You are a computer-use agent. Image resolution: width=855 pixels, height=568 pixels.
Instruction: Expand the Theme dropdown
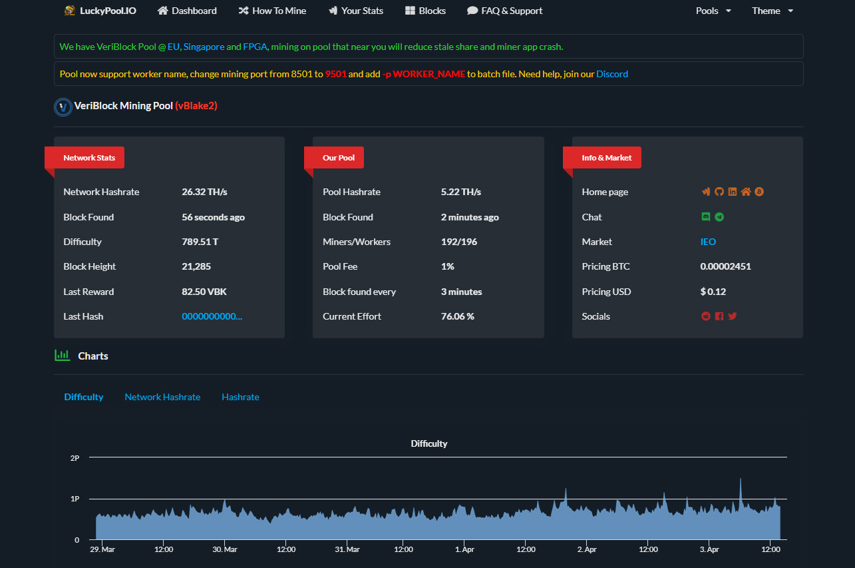pos(772,11)
